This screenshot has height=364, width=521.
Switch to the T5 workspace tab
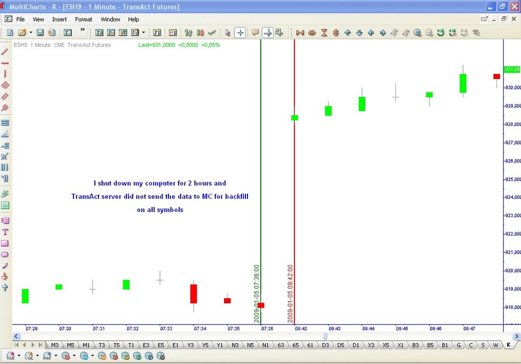point(116,345)
